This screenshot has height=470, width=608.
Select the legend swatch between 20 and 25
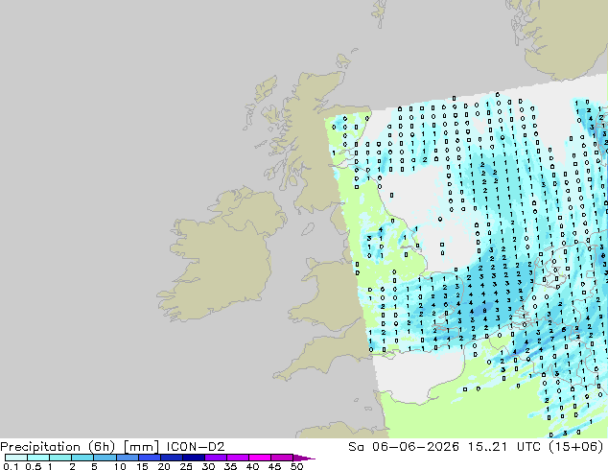tap(171, 458)
